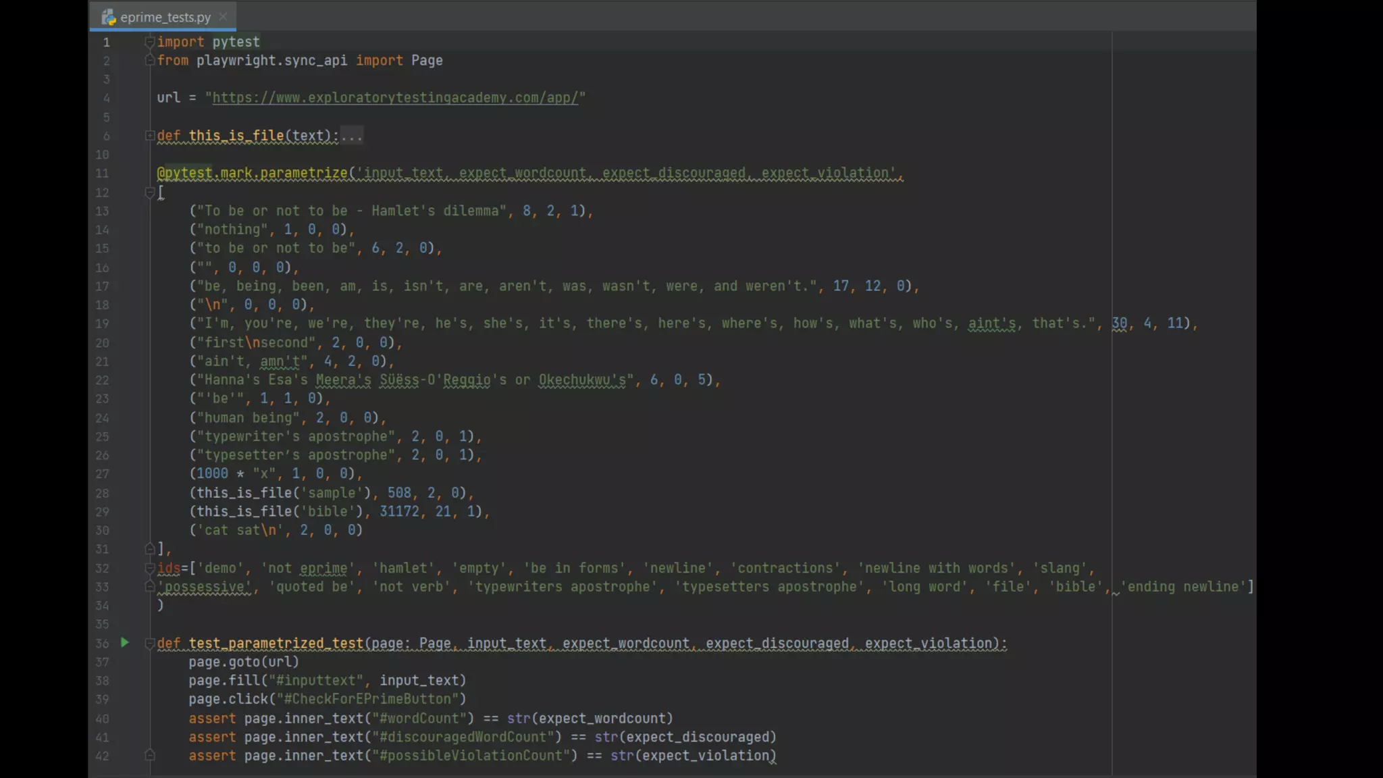Click the Python file icon on tab
1383x778 pixels.
point(109,18)
